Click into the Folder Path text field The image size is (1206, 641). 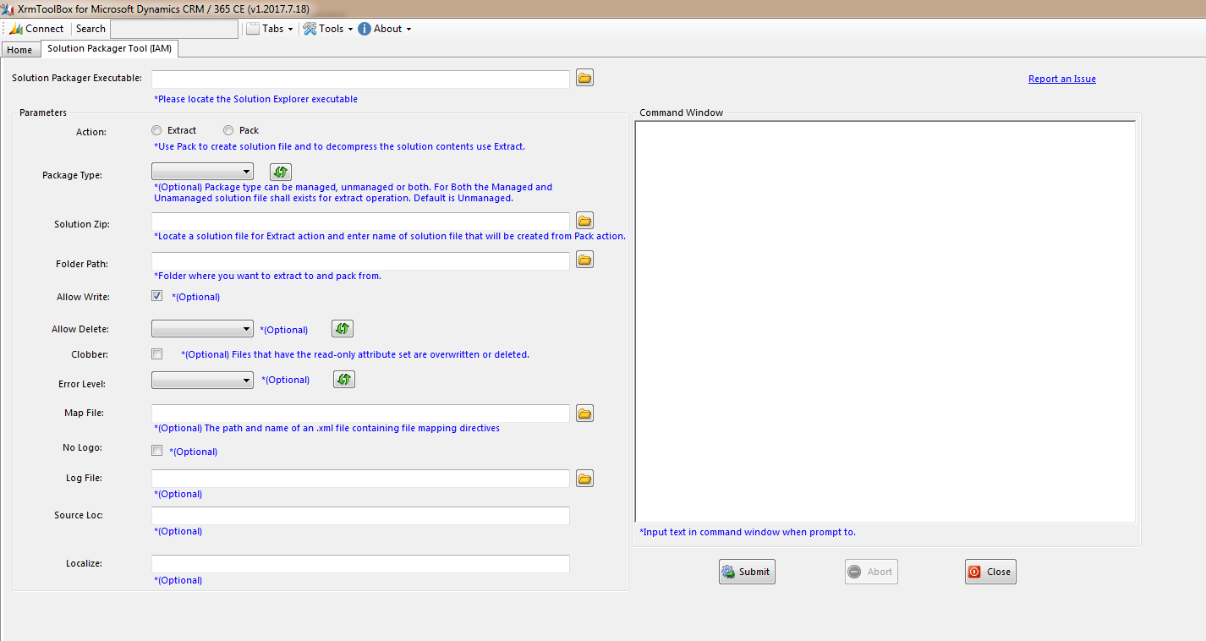[x=360, y=261]
